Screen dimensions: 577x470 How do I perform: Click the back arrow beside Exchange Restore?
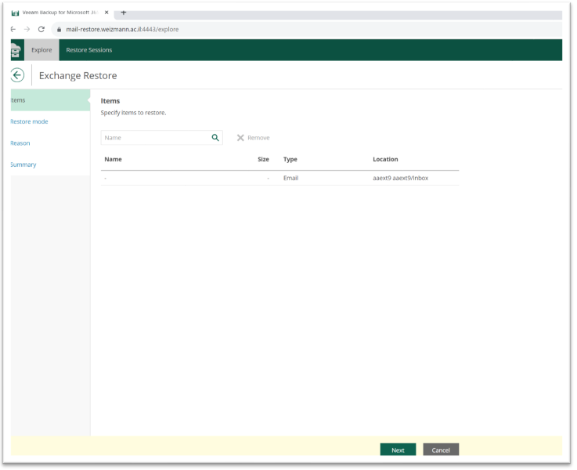pyautogui.click(x=17, y=75)
